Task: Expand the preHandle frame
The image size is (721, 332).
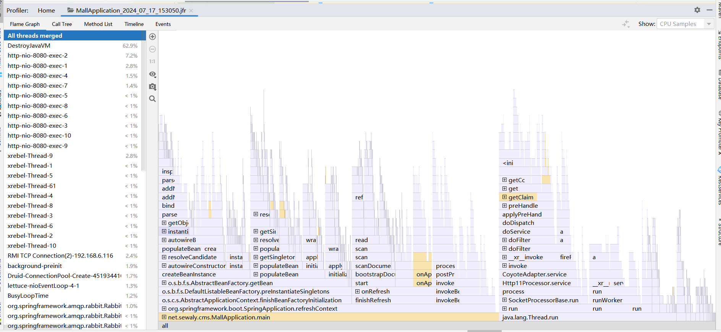Action: coord(505,206)
